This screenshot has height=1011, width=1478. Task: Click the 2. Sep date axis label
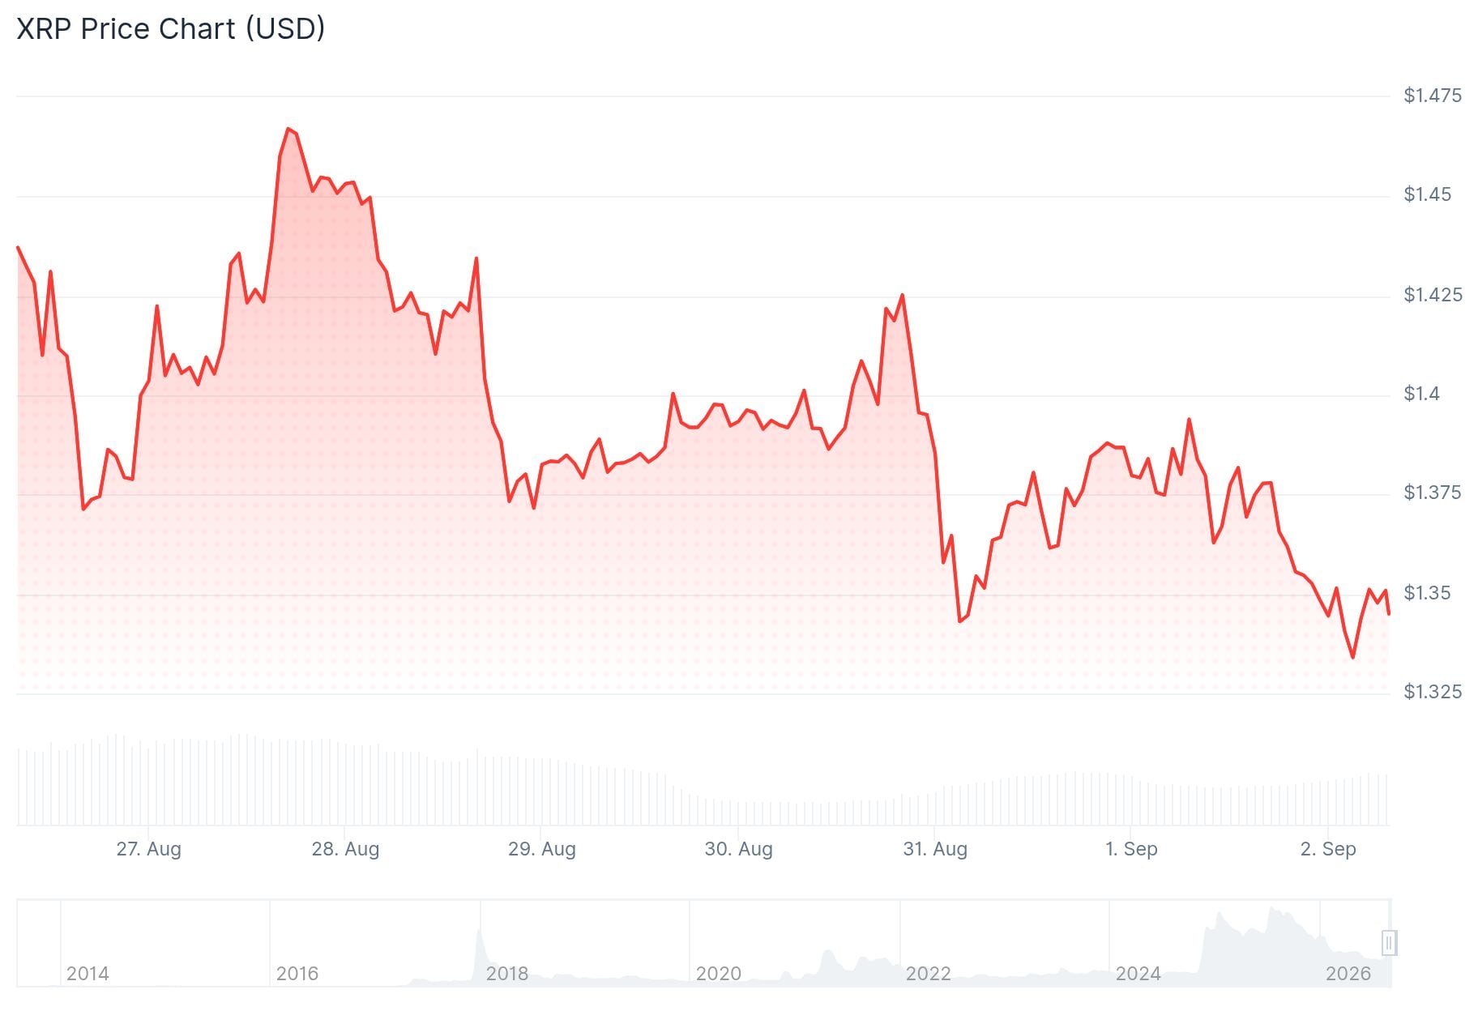1327,849
